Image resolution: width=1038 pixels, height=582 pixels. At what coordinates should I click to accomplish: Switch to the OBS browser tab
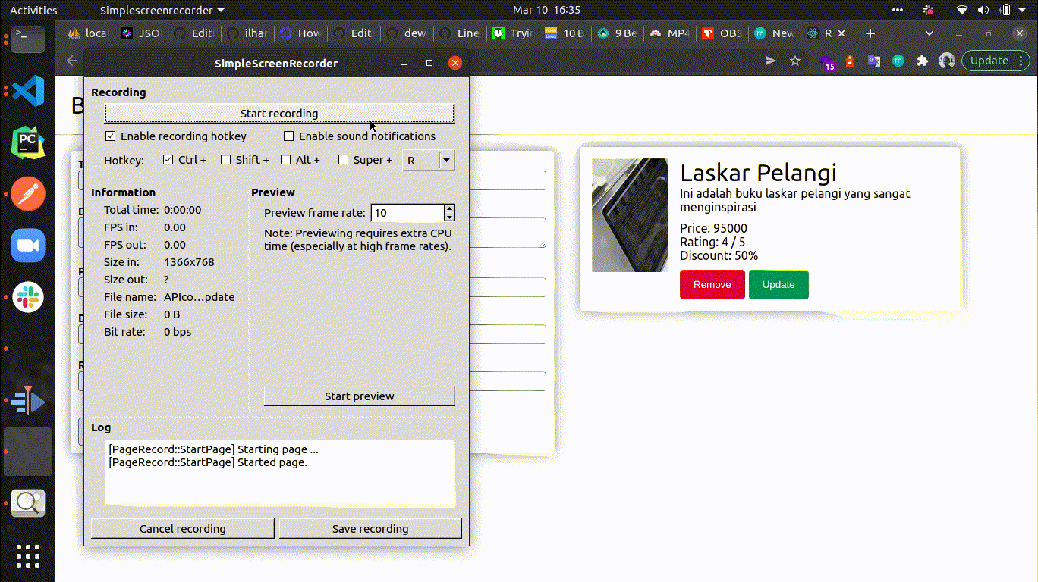tap(721, 33)
